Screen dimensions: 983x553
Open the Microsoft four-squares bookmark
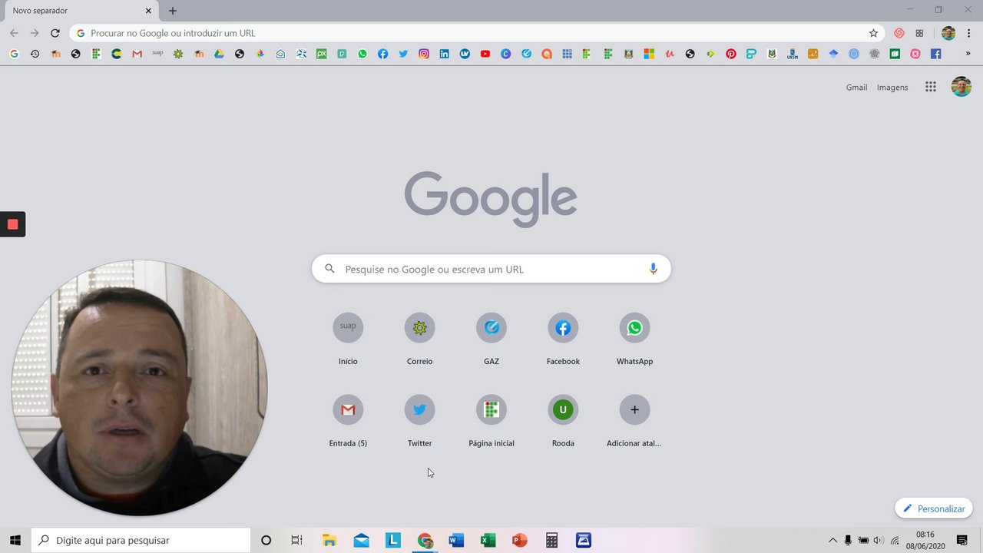(x=649, y=54)
